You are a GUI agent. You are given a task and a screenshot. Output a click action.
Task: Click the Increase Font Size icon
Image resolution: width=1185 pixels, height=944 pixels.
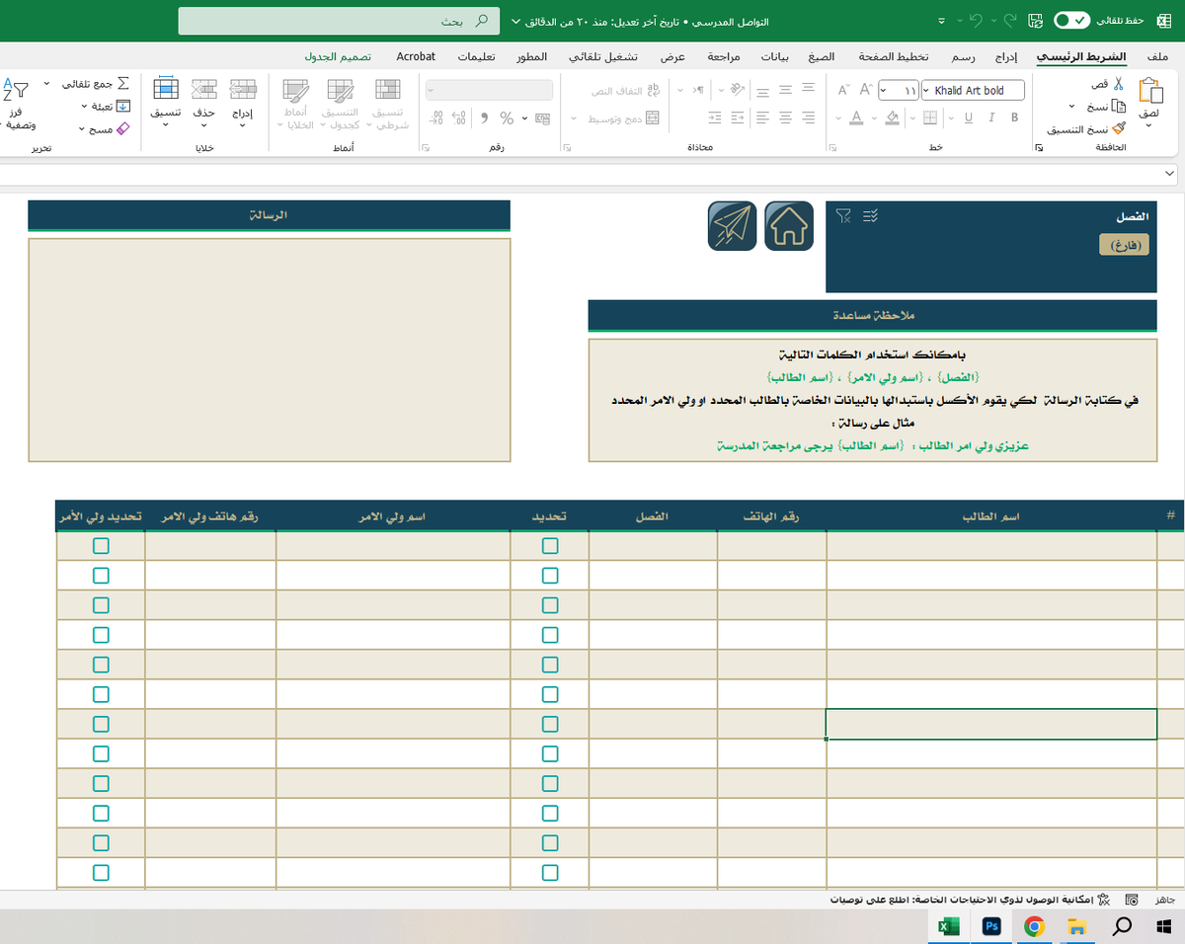[x=866, y=90]
